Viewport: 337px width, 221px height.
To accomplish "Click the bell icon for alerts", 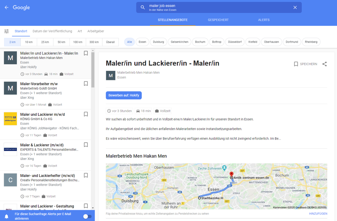I will tap(7, 216).
